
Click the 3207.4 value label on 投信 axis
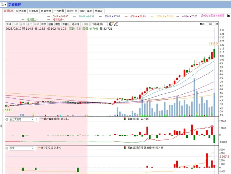coord(224,157)
